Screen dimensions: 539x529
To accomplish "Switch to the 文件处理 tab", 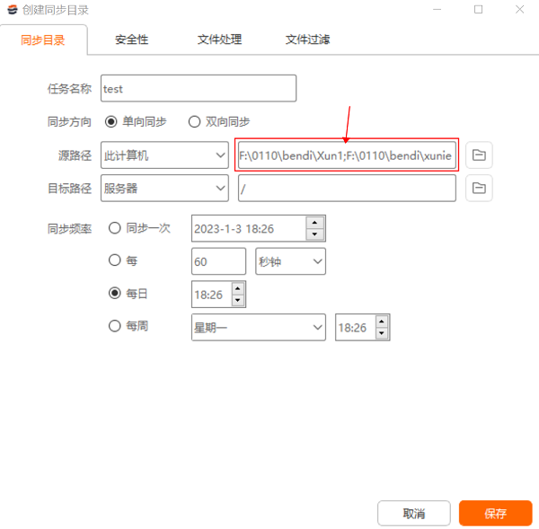I will point(219,40).
